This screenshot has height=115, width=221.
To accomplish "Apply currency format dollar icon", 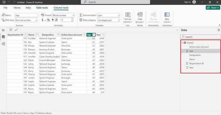I will [x=42, y=20].
